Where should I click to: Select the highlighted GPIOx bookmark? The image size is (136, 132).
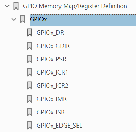83,20
